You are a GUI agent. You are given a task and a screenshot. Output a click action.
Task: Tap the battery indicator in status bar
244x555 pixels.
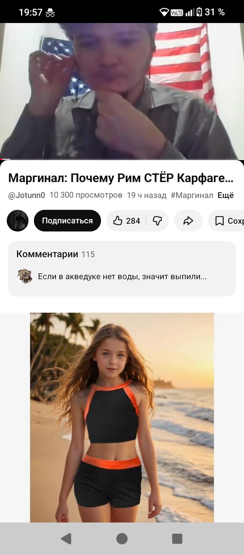click(x=199, y=12)
